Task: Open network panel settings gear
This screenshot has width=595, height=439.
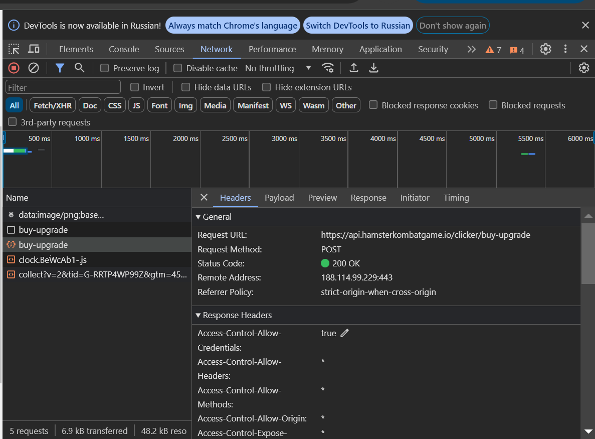Action: (x=583, y=68)
